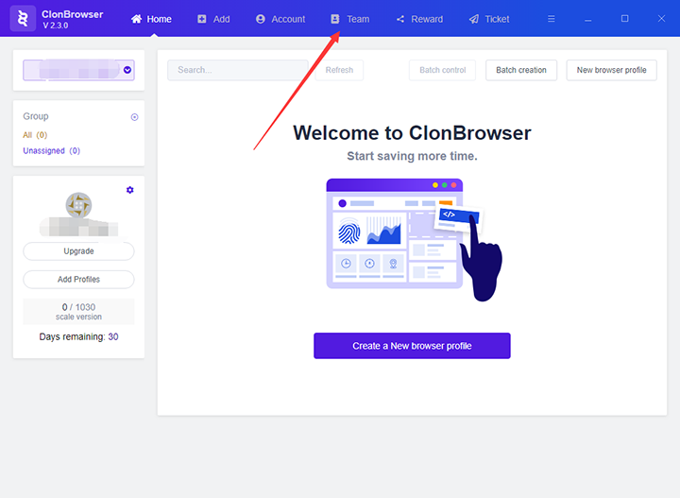Screen dimensions: 680x498
Task: Click the Upgrade button
Action: [x=78, y=251]
